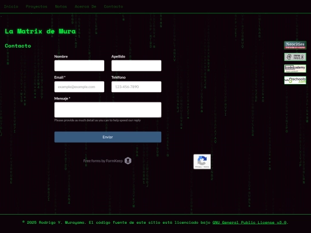Submit the form with the Enviar button
311x233 pixels.
point(108,137)
